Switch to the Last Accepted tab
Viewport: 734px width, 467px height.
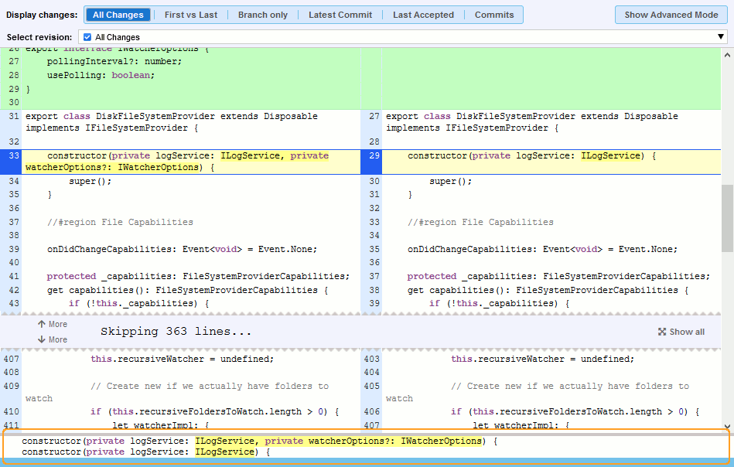pyautogui.click(x=423, y=15)
